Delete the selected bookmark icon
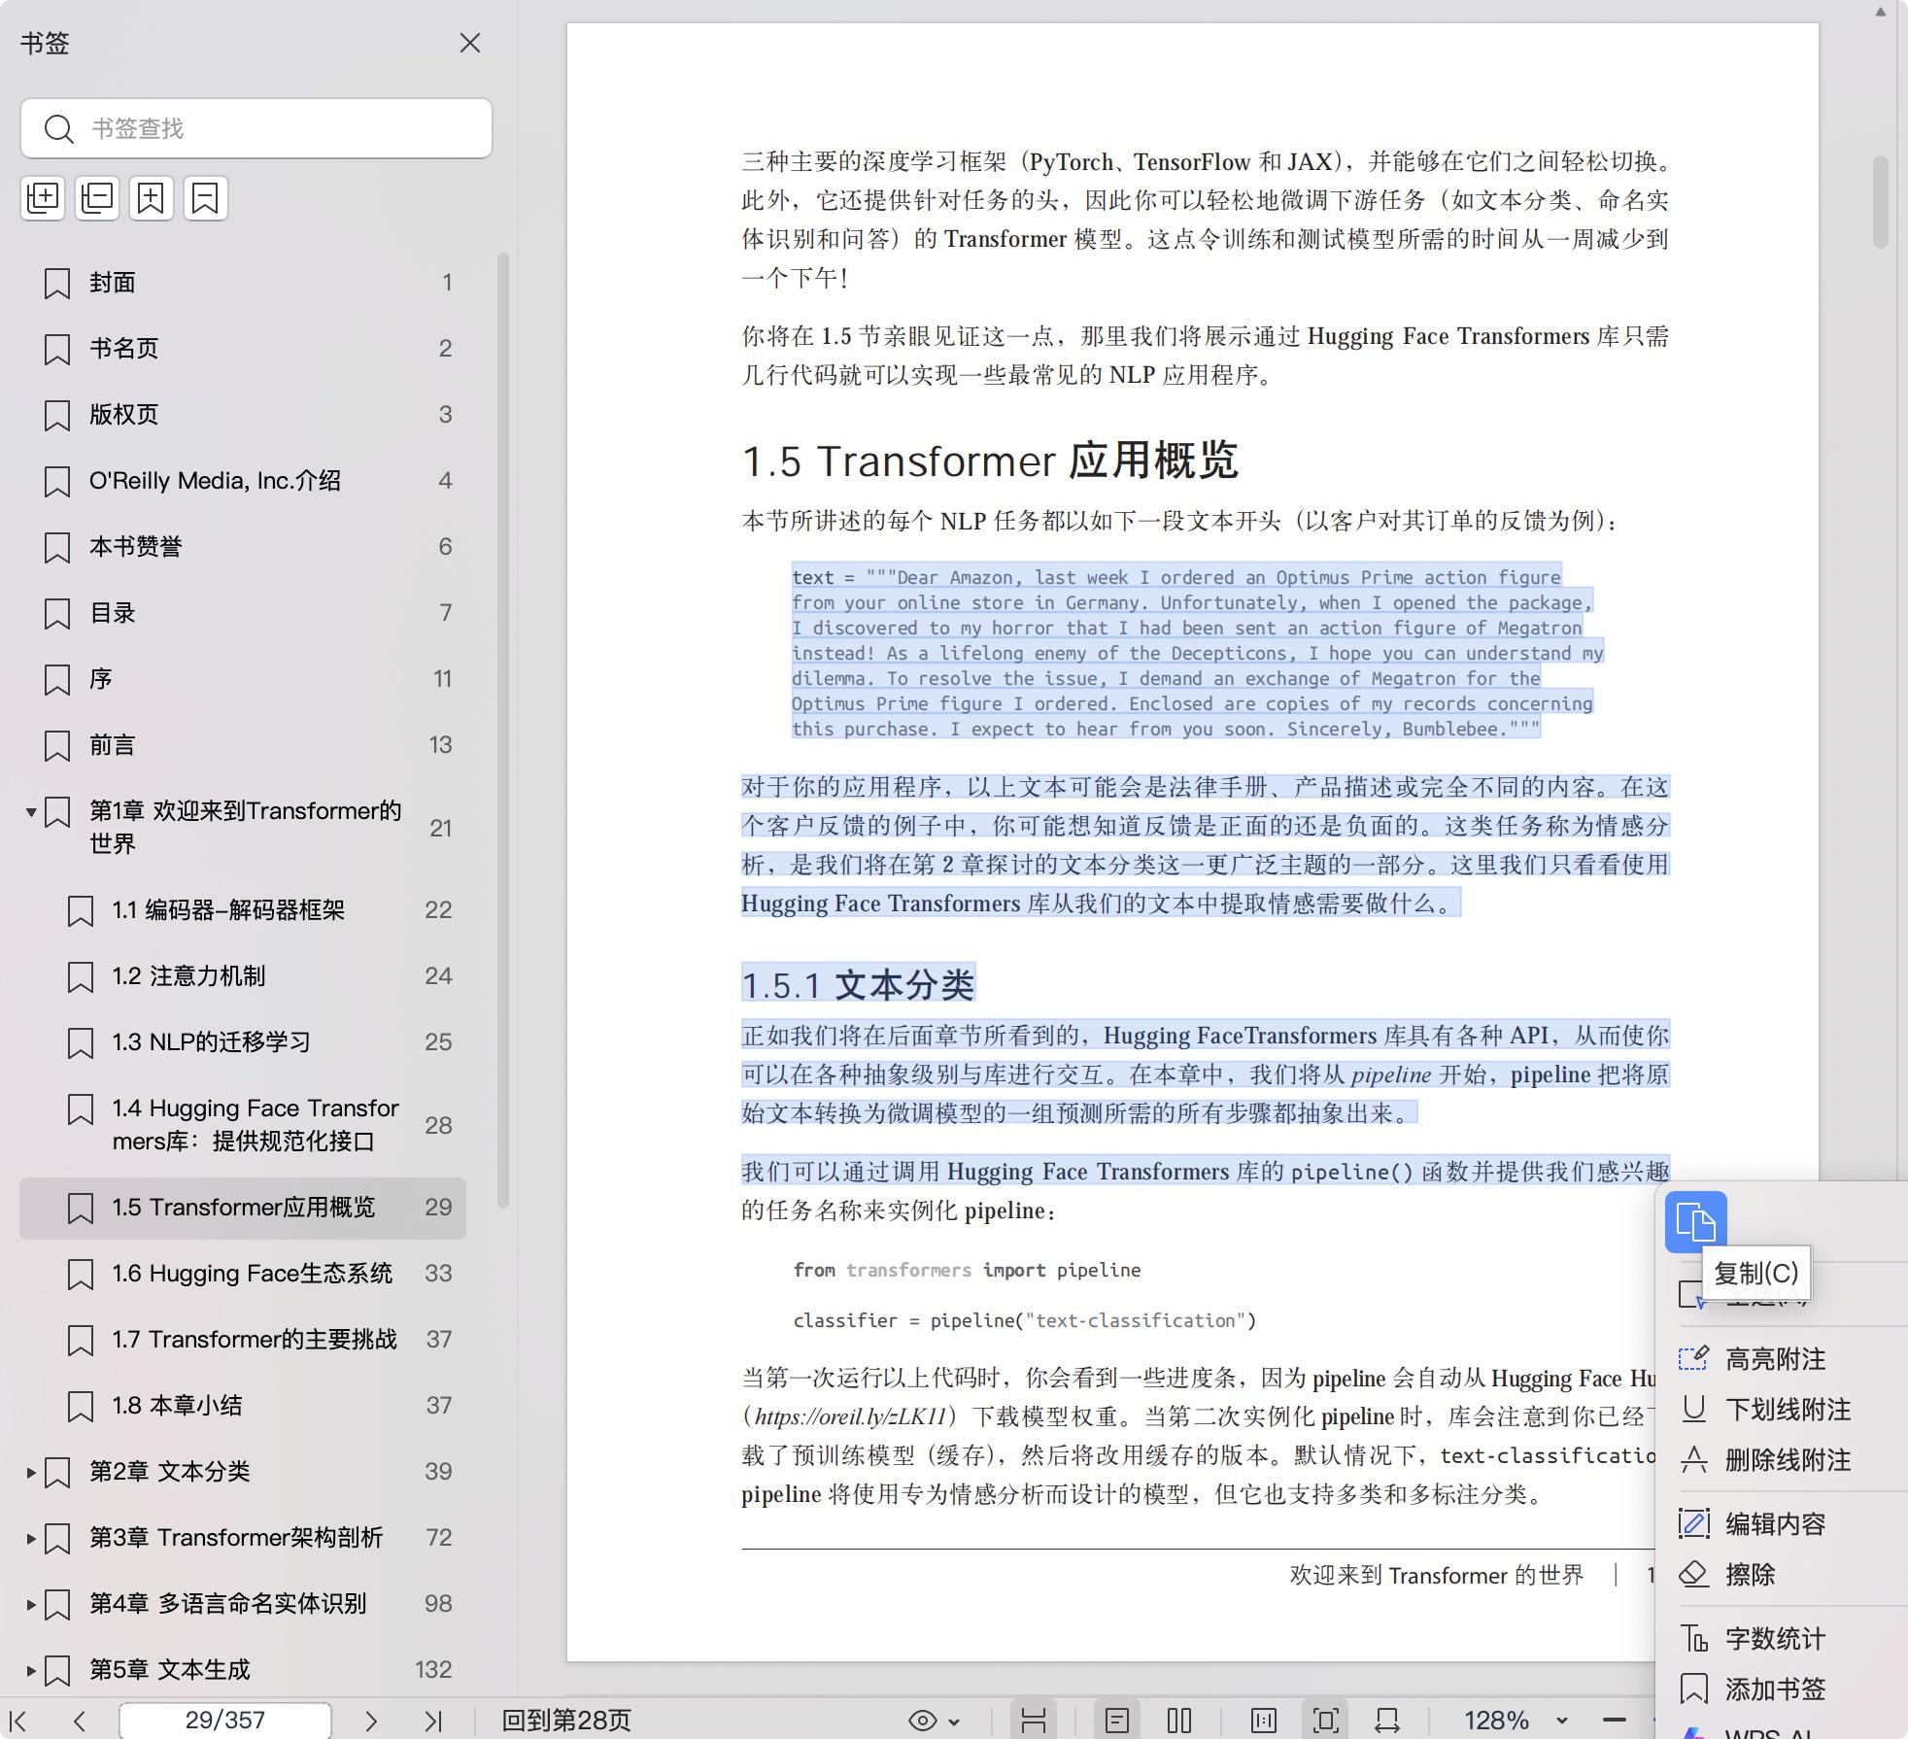Viewport: 1908px width, 1739px height. (x=206, y=198)
